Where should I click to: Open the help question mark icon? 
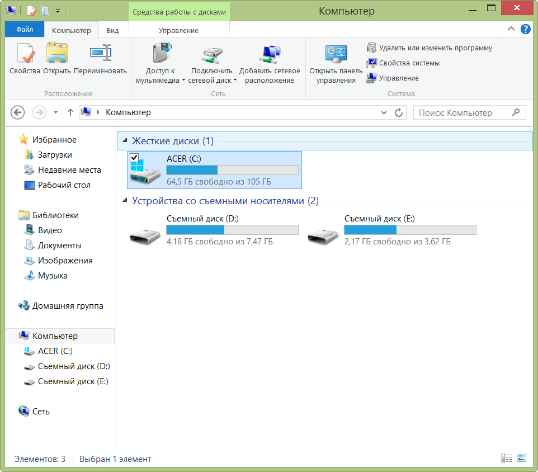(x=525, y=29)
